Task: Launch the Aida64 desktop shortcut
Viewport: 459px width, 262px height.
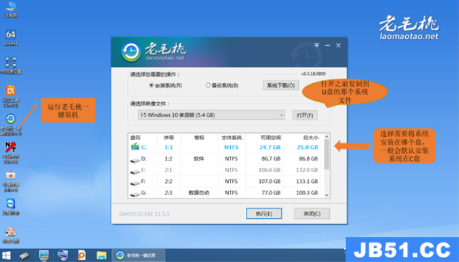Action: pos(10,38)
